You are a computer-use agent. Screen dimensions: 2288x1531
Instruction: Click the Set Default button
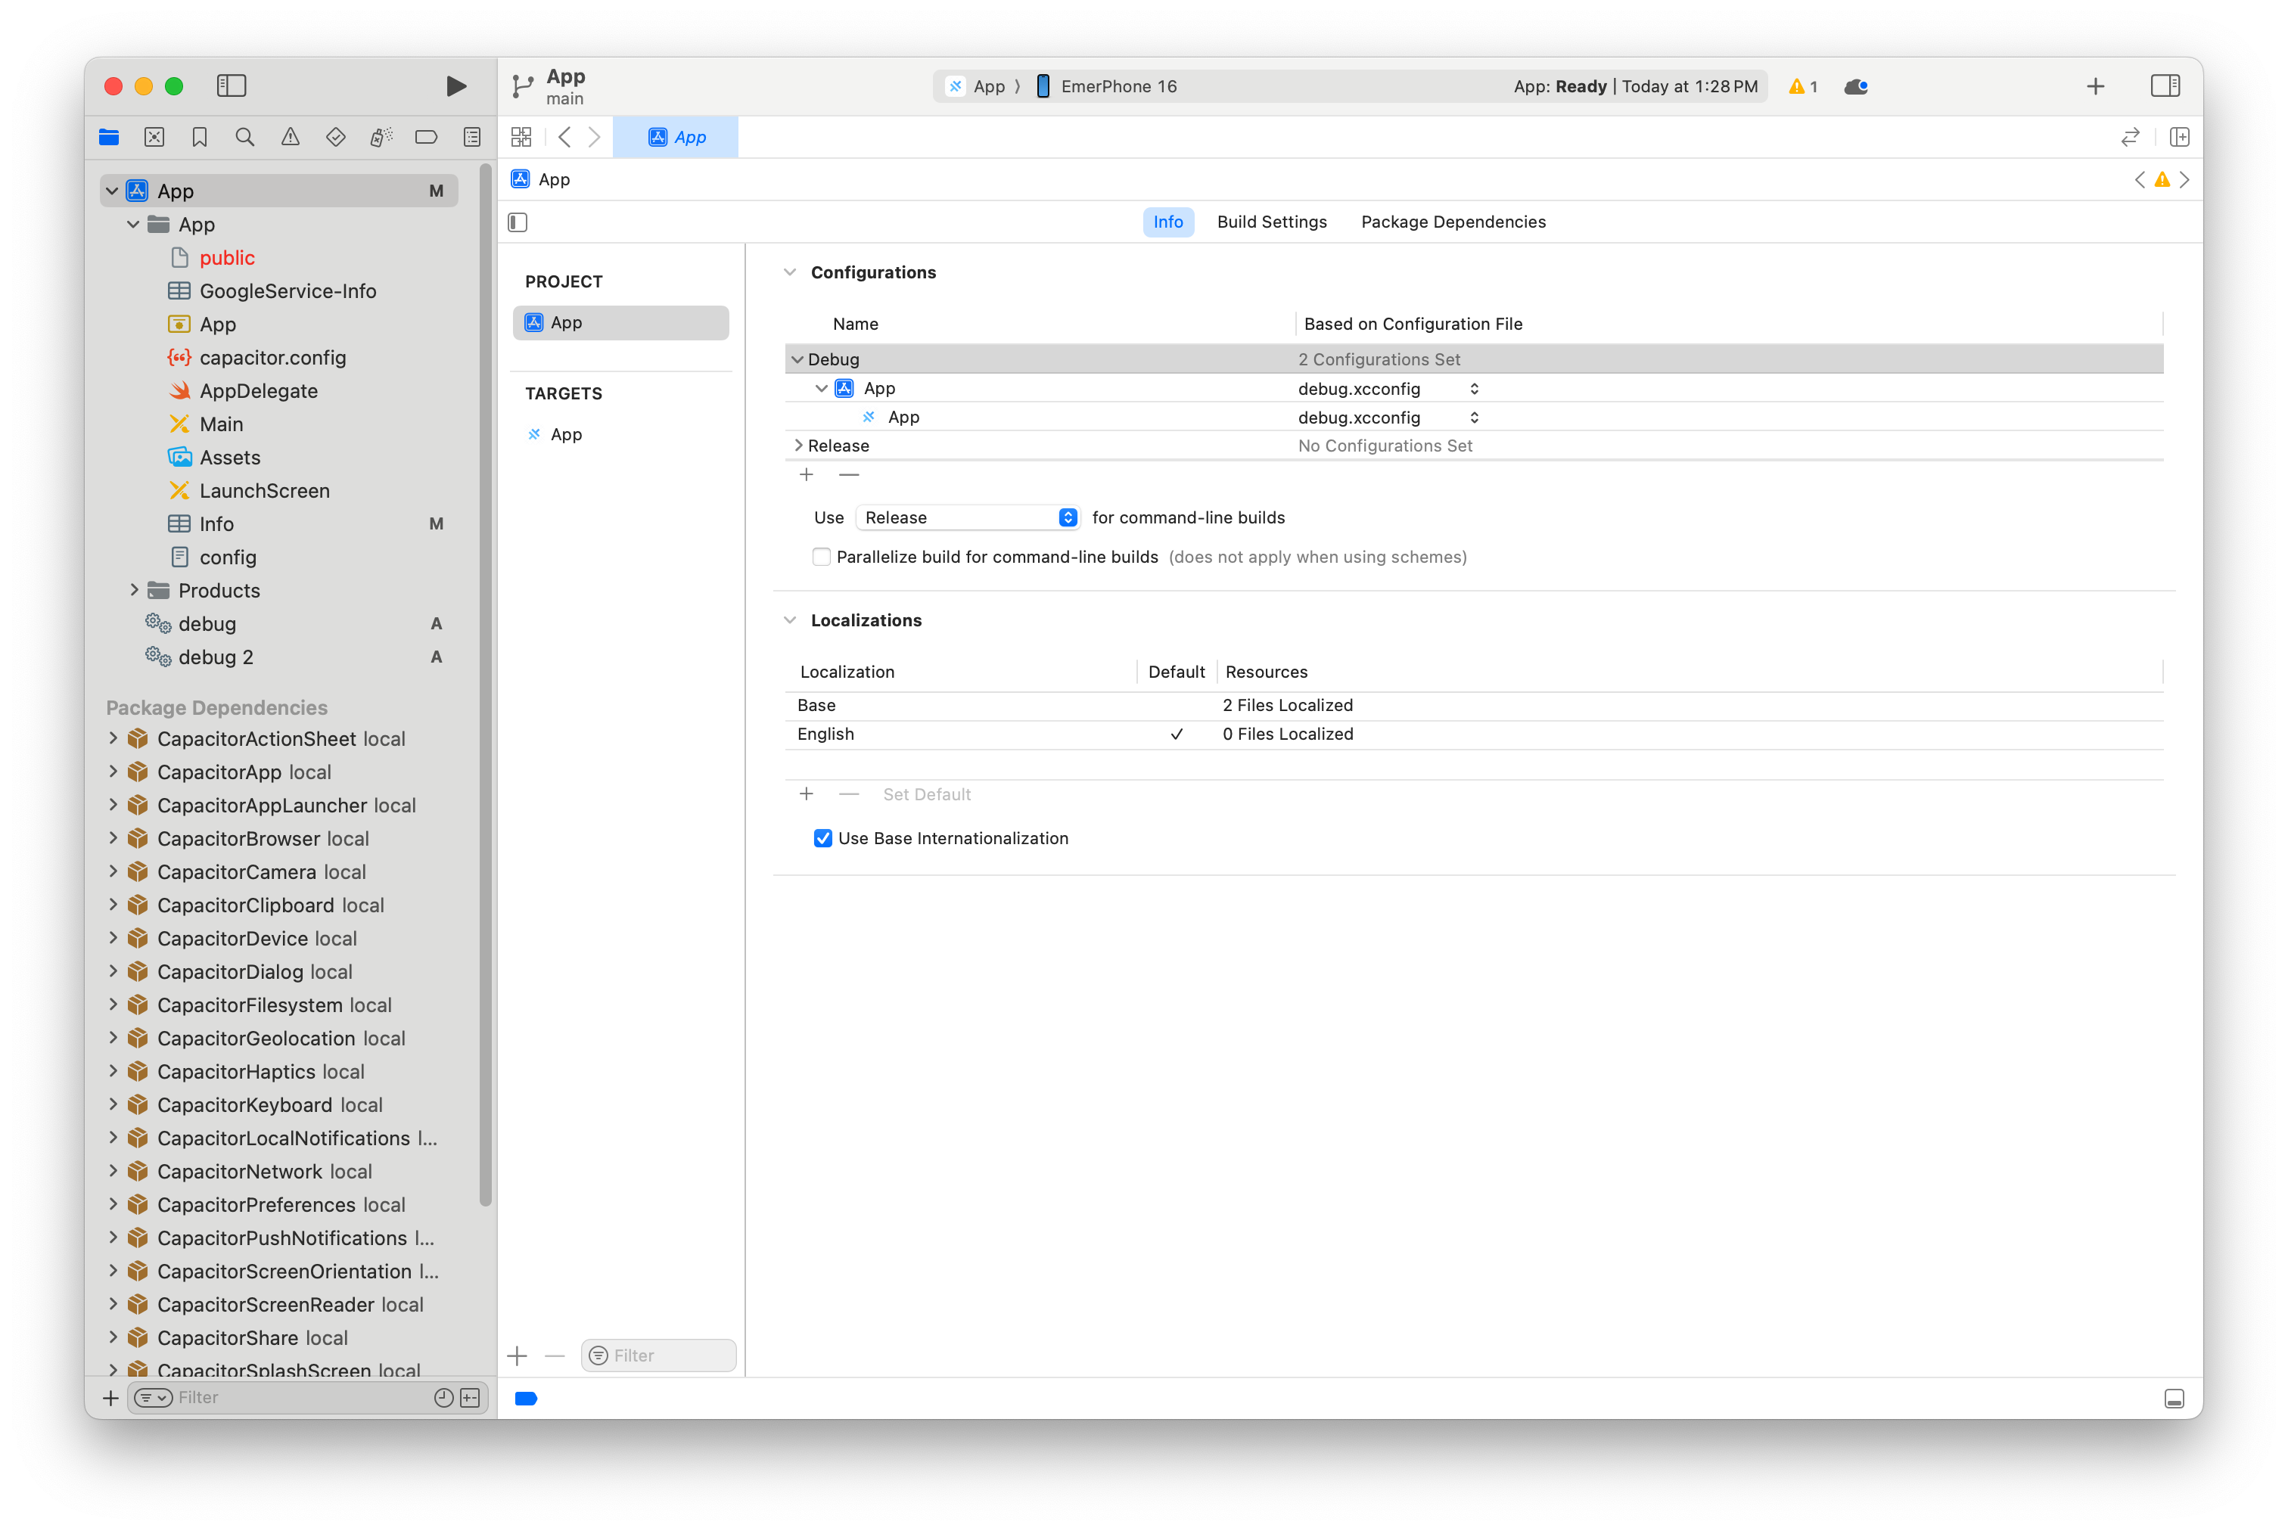pos(926,793)
